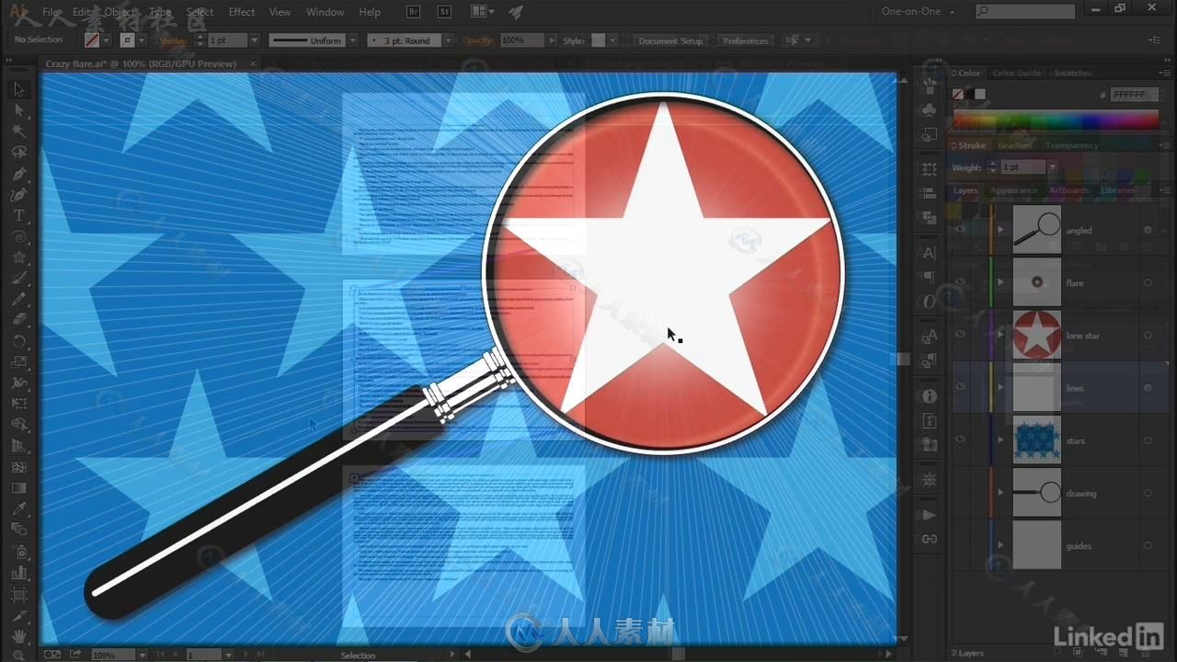Open the Symbols panel club icon
The height and width of the screenshot is (662, 1177).
pos(929,109)
